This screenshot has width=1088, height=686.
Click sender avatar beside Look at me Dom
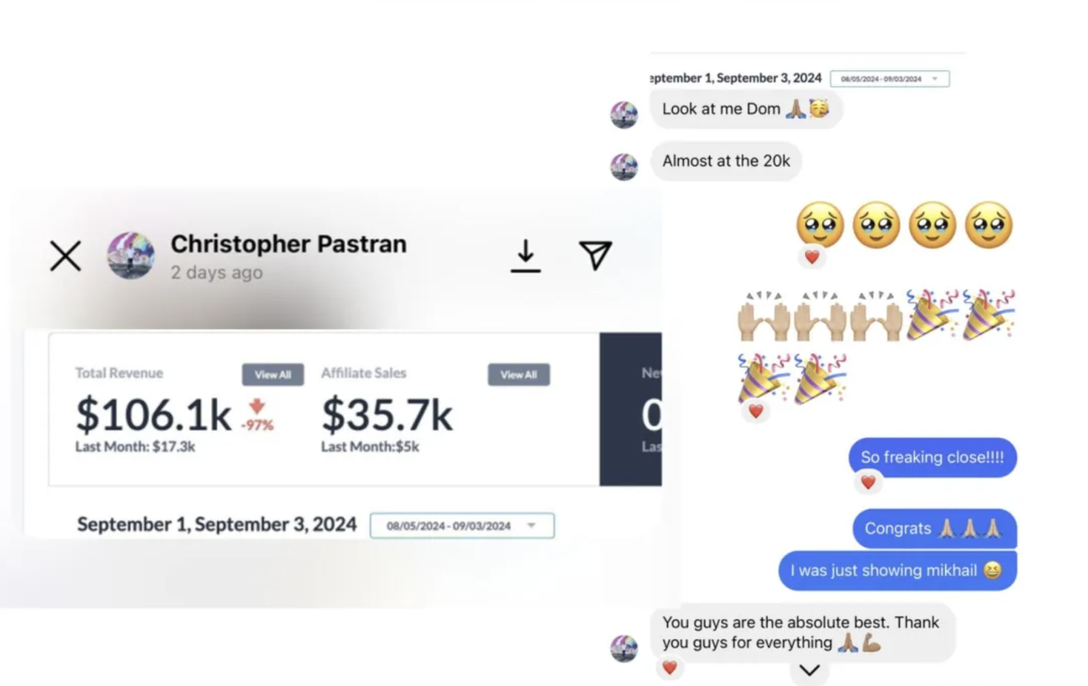(x=624, y=115)
